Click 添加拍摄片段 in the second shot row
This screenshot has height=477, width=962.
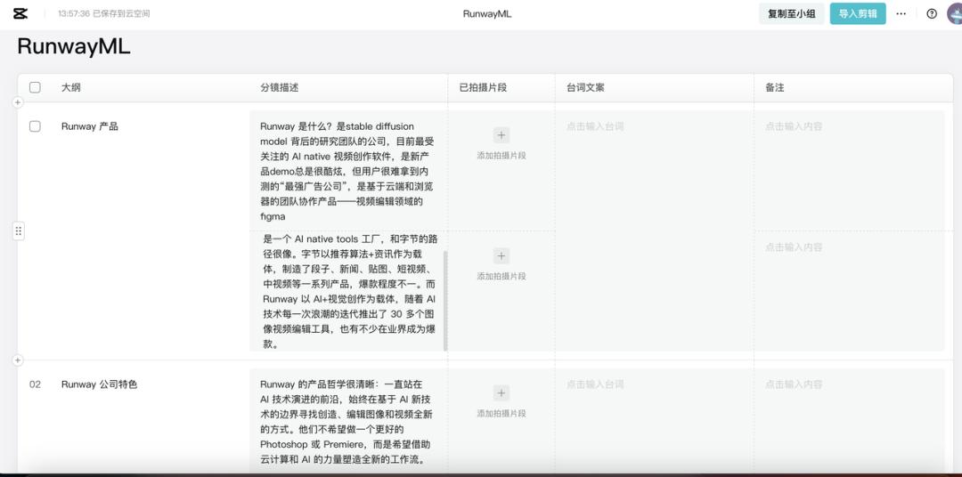pos(501,277)
